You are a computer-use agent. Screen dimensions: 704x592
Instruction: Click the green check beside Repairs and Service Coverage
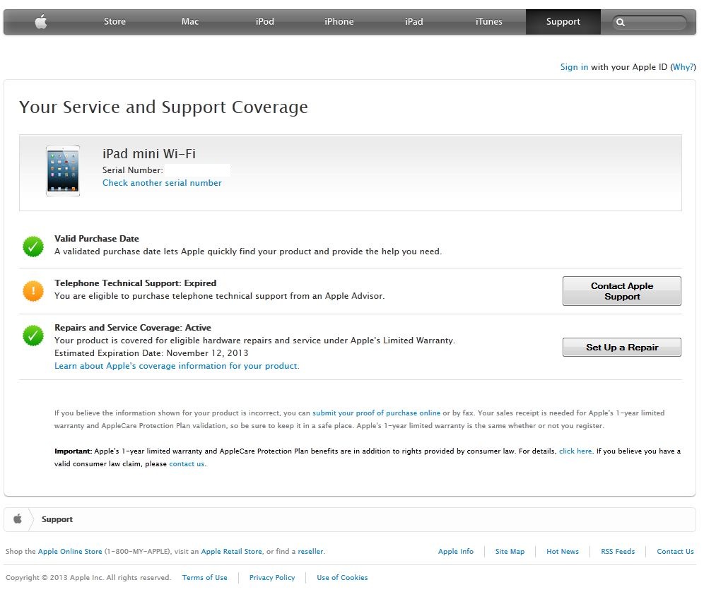(33, 336)
